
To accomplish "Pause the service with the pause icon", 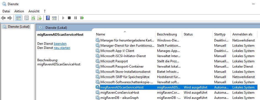I will tap(76, 18).
